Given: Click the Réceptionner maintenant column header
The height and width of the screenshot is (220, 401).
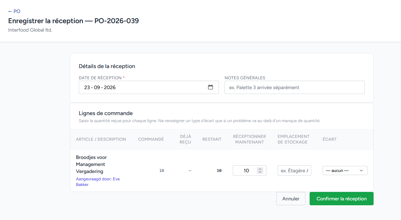Looking at the screenshot, I should 249,139.
